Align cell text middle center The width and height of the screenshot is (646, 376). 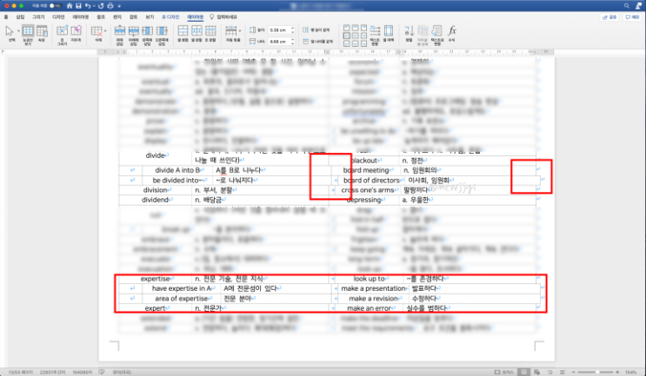tap(355, 36)
